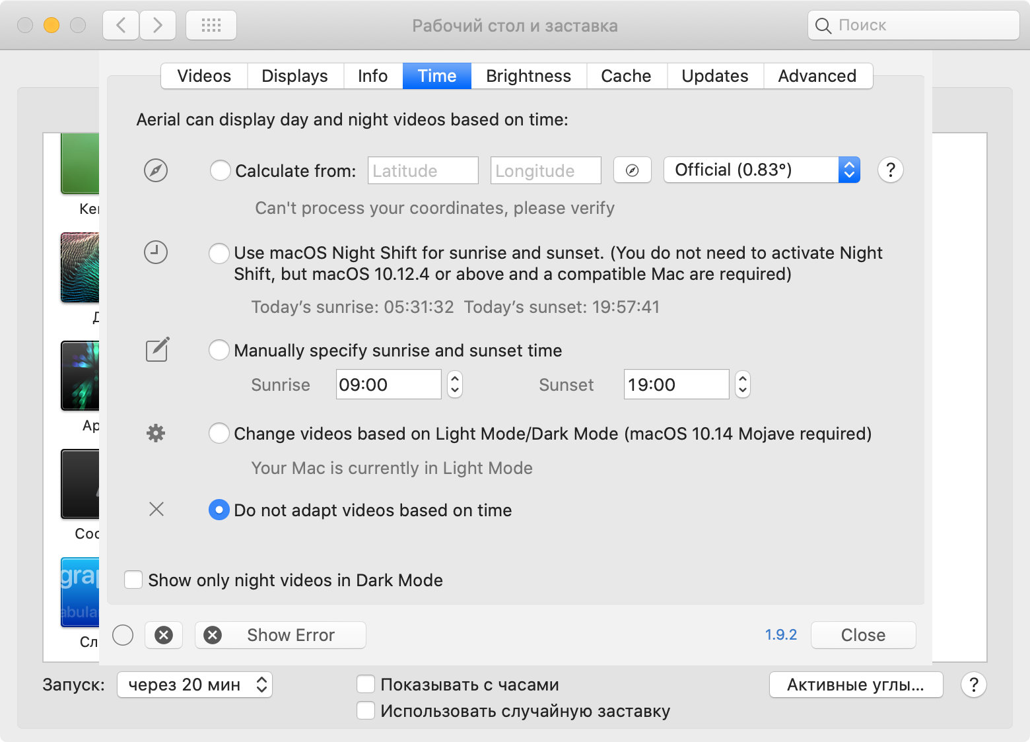Open the Запуск через 20 мин dropdown
This screenshot has height=742, width=1030.
195,685
